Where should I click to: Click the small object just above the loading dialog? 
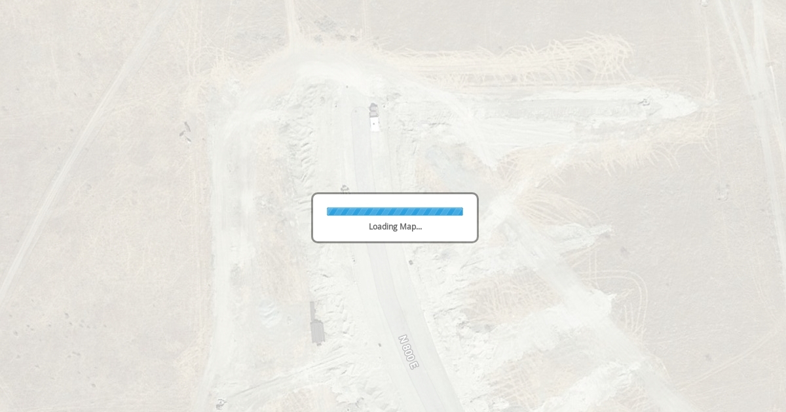click(345, 189)
